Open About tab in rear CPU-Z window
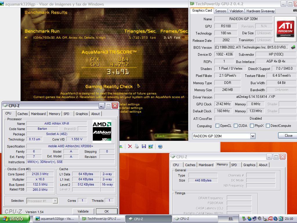 263,165
